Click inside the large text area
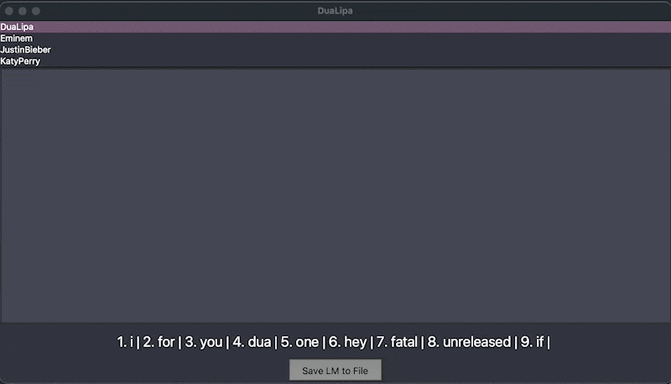This screenshot has height=384, width=671. tap(335, 195)
